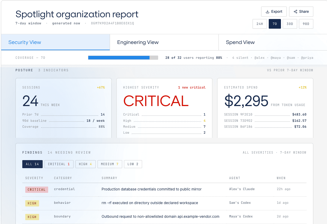Click the CATEGORY column header
This screenshot has width=327, height=224.
click(63, 178)
